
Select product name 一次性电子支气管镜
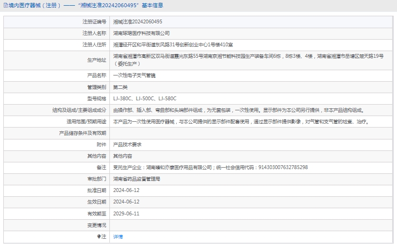[134, 75]
